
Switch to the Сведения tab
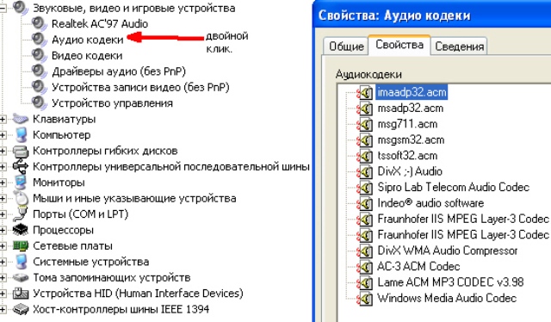click(459, 46)
